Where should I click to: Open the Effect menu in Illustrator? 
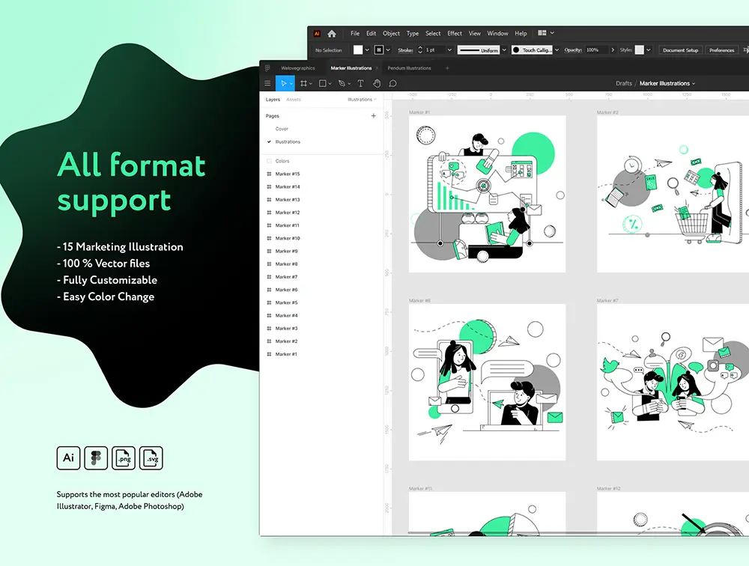pyautogui.click(x=455, y=34)
